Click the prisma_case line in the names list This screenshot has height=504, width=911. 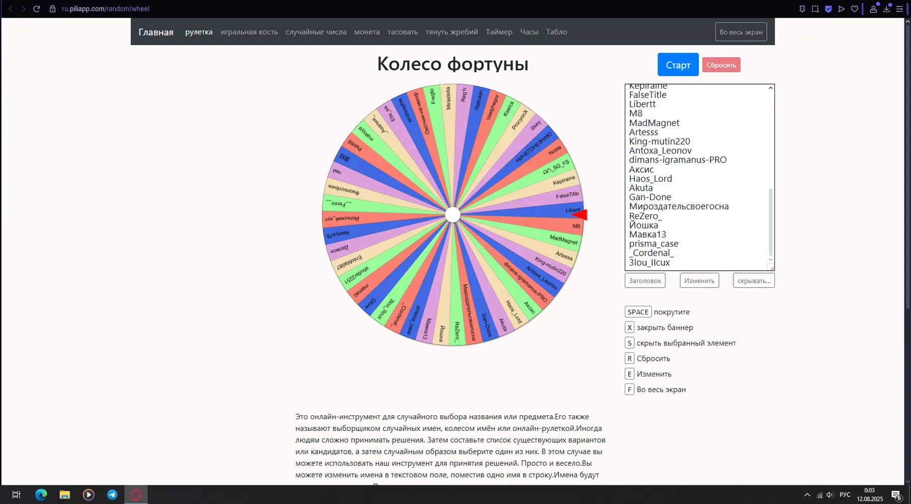click(x=654, y=243)
